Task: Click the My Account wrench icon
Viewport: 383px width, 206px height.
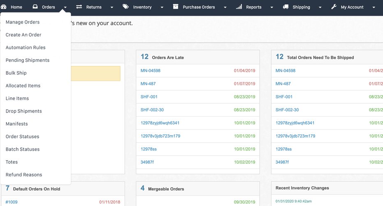Action: pos(334,7)
